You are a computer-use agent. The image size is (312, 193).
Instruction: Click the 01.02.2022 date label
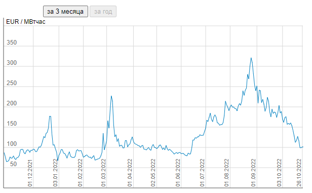click(80, 173)
